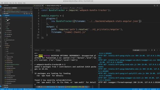160x90 pixels.
Task: Open the View menu
Action: 10,3
